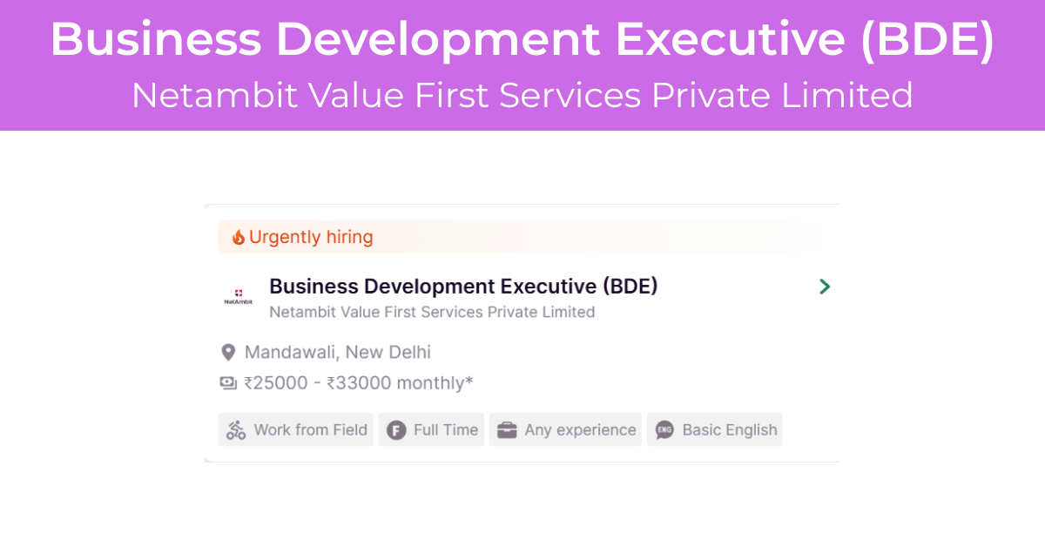Select the Any experience tag

tap(565, 429)
